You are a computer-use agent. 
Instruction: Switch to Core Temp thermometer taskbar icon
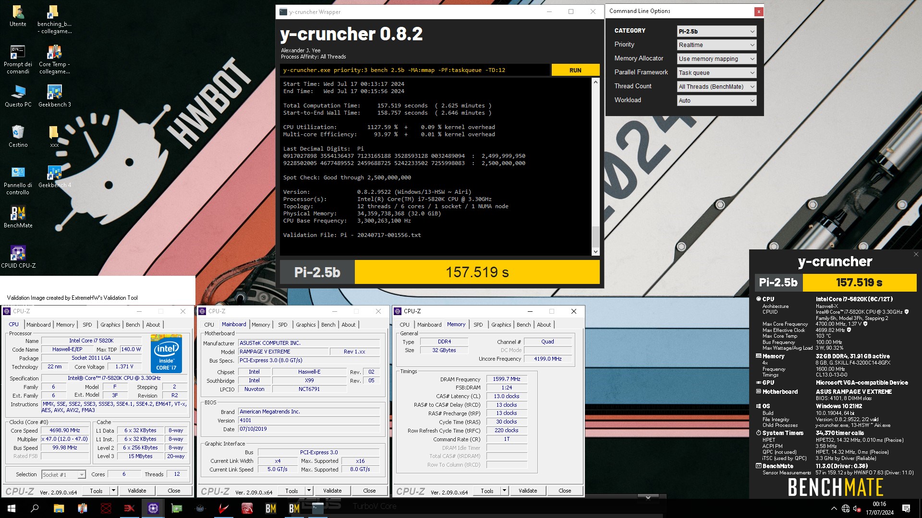pyautogui.click(x=82, y=508)
